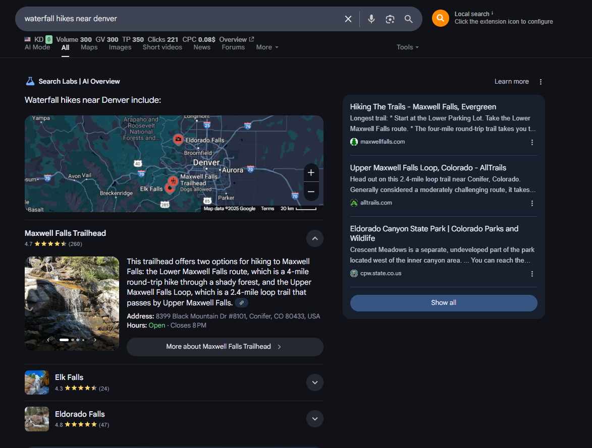Open the Elk Falls thumbnail image

tap(37, 382)
